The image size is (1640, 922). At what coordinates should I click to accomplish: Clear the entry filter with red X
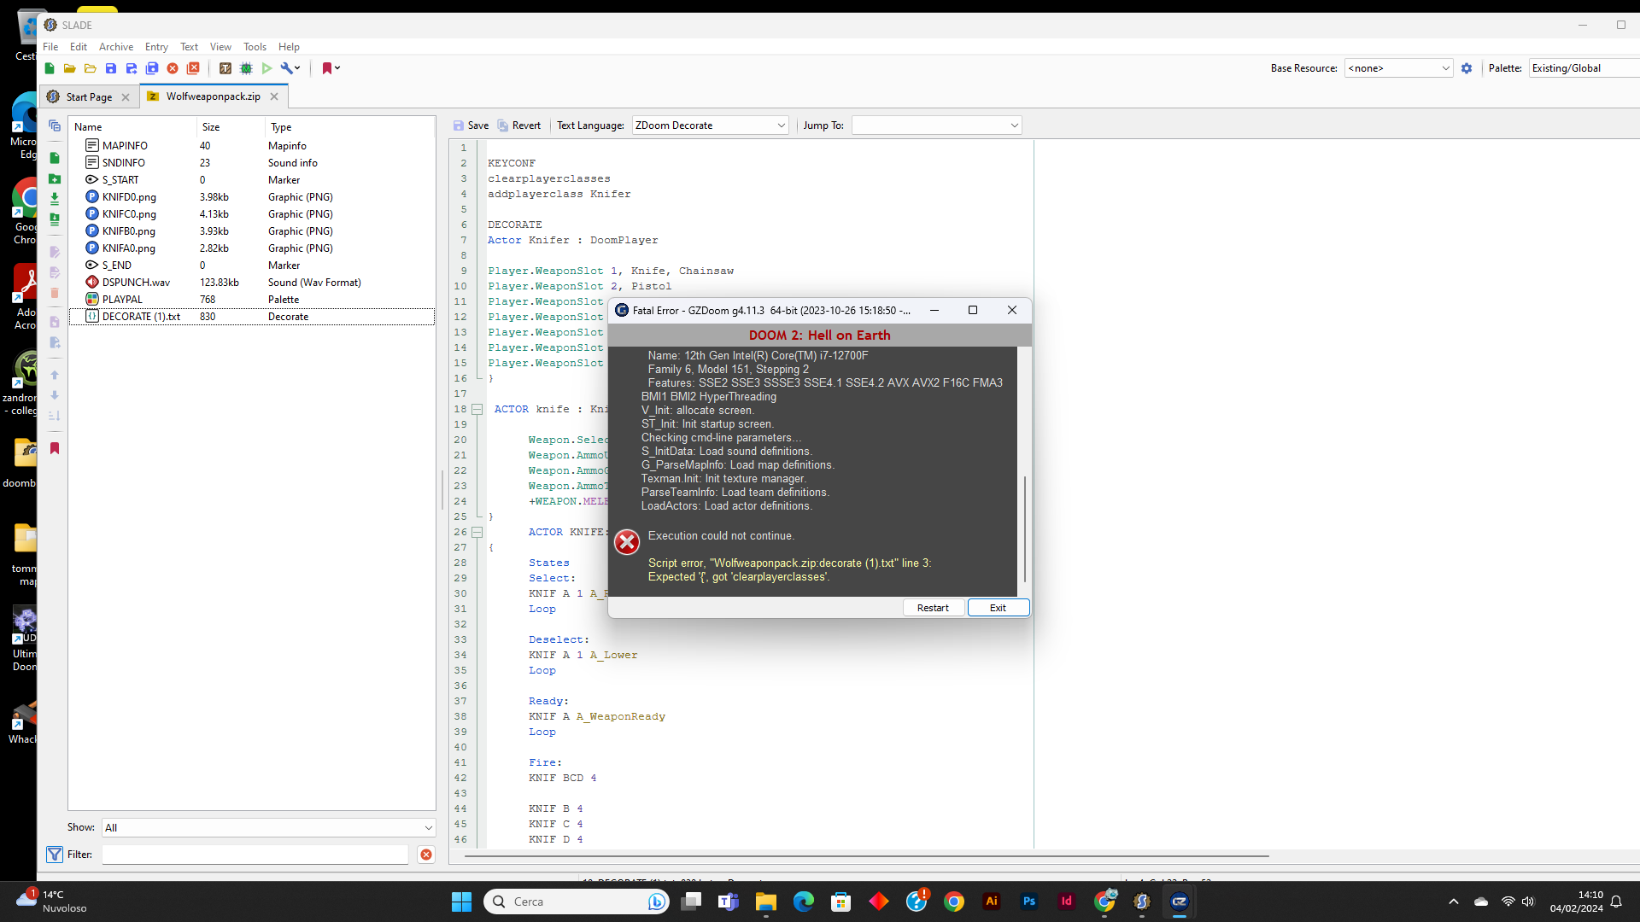pyautogui.click(x=426, y=855)
